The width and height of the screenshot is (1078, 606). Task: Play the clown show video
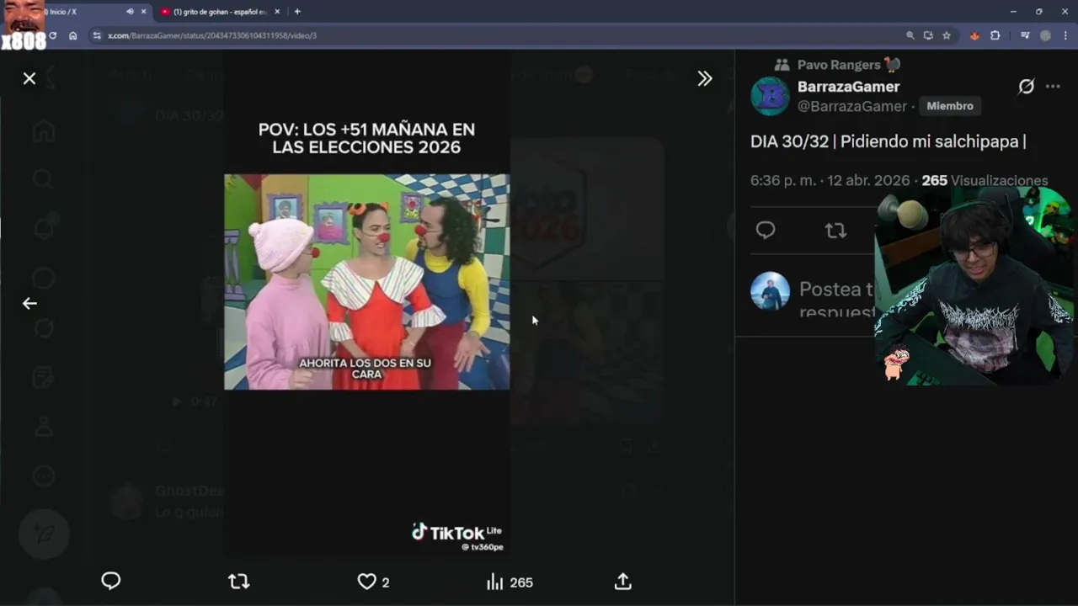[x=366, y=282]
